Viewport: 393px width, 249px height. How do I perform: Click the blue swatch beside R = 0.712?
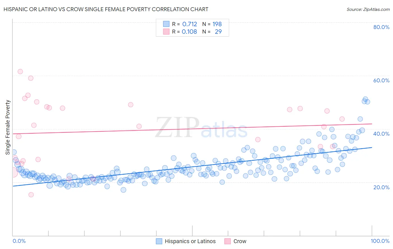coord(166,24)
